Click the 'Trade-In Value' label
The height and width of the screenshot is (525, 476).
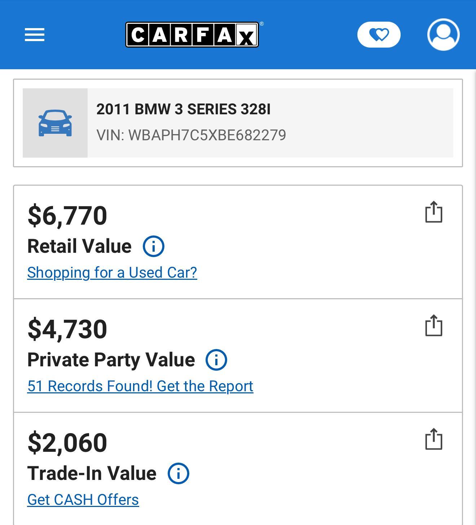92,473
